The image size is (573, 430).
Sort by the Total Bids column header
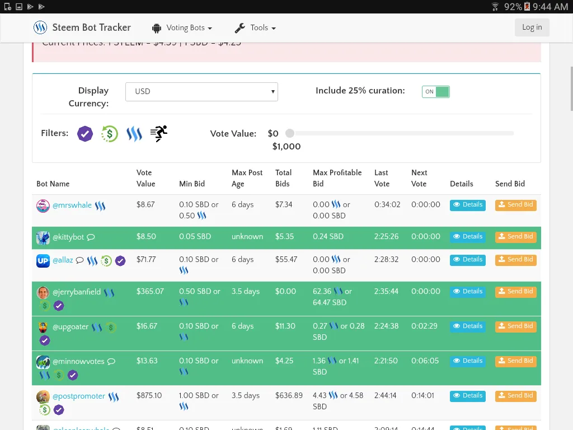[283, 178]
